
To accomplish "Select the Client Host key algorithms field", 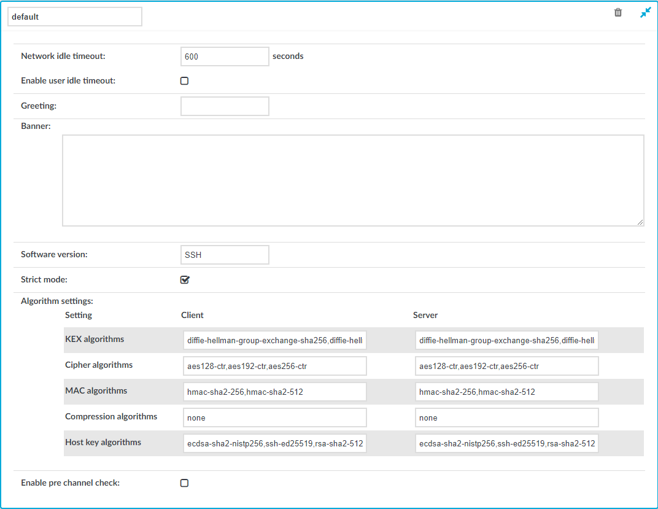I will tap(275, 443).
